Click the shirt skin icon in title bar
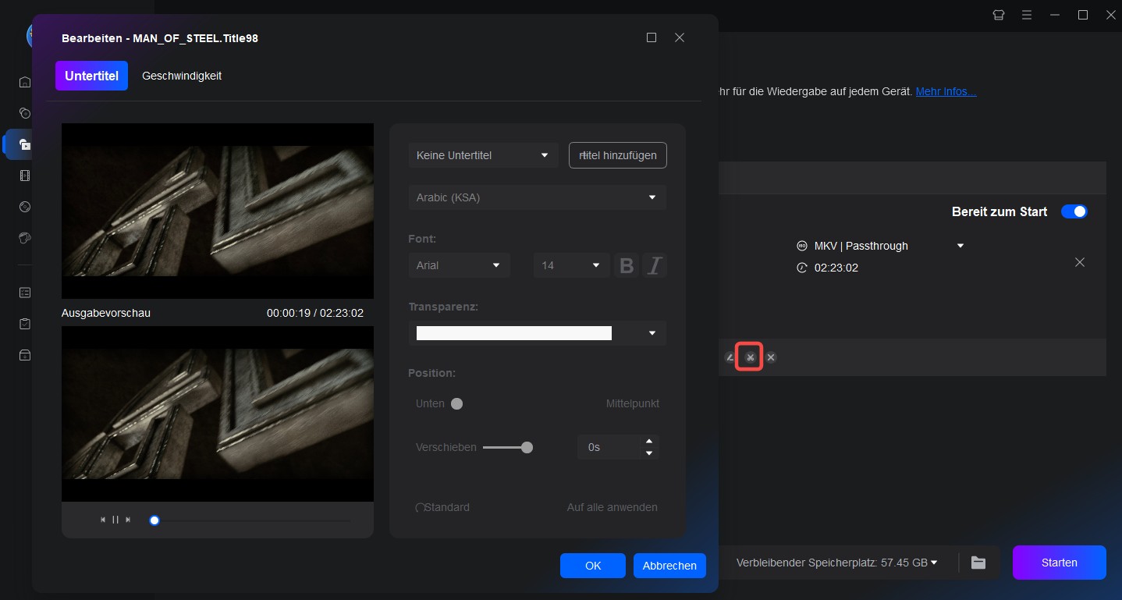 point(999,15)
